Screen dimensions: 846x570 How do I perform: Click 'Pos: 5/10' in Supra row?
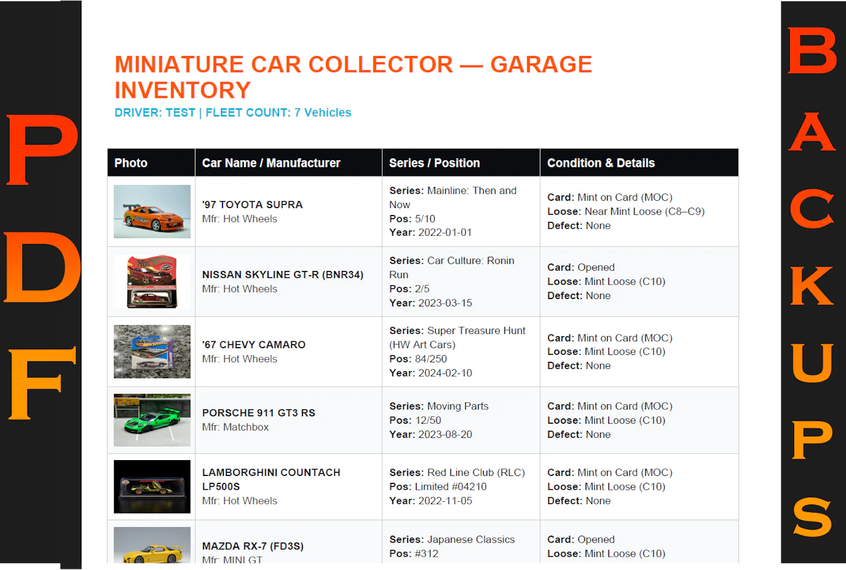(412, 219)
